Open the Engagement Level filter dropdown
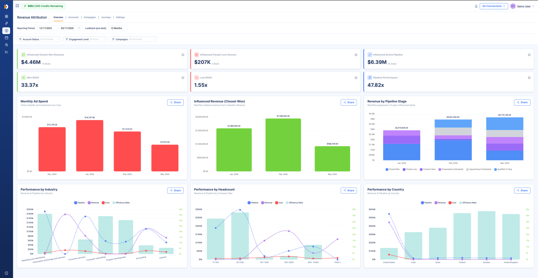 85,39
